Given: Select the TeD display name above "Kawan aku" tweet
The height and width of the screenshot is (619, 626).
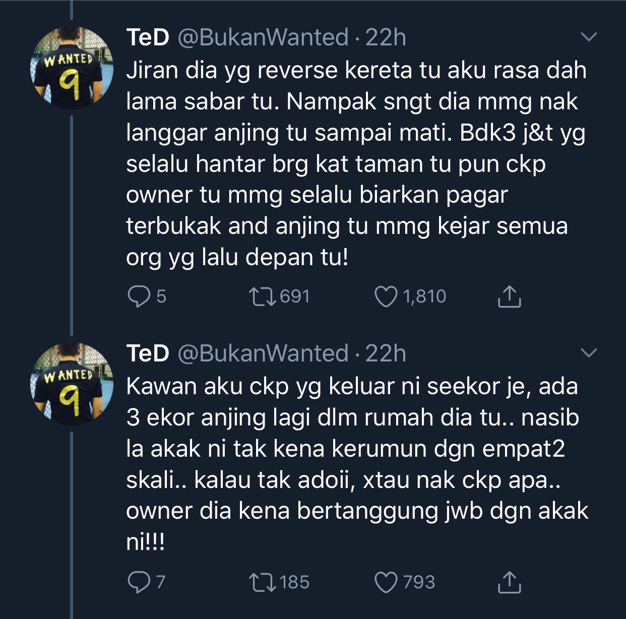Looking at the screenshot, I should (148, 353).
